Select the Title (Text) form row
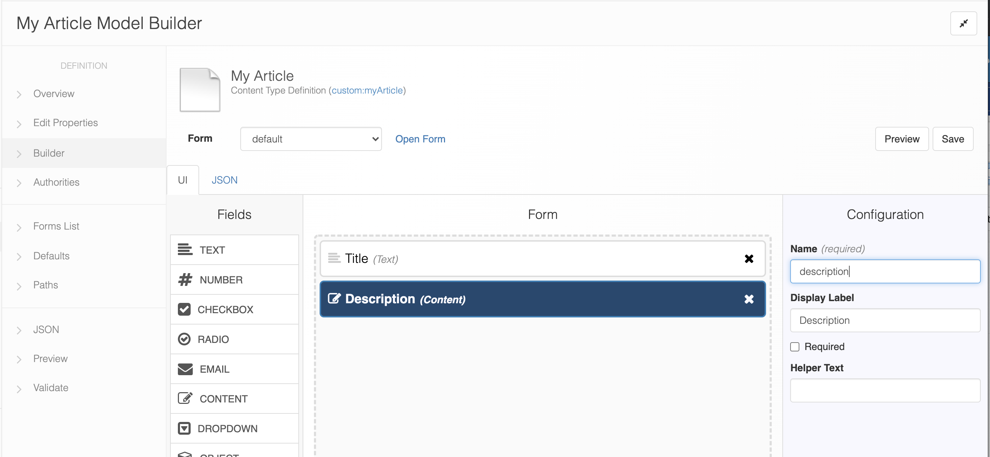 542,259
